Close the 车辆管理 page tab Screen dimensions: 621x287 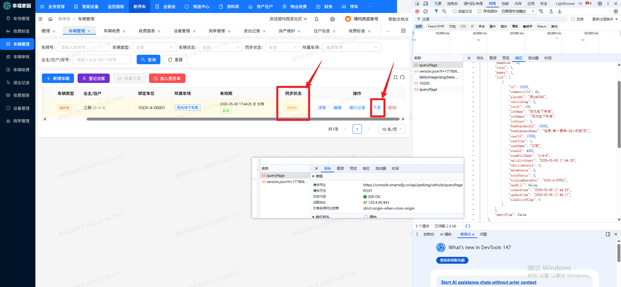(89, 31)
